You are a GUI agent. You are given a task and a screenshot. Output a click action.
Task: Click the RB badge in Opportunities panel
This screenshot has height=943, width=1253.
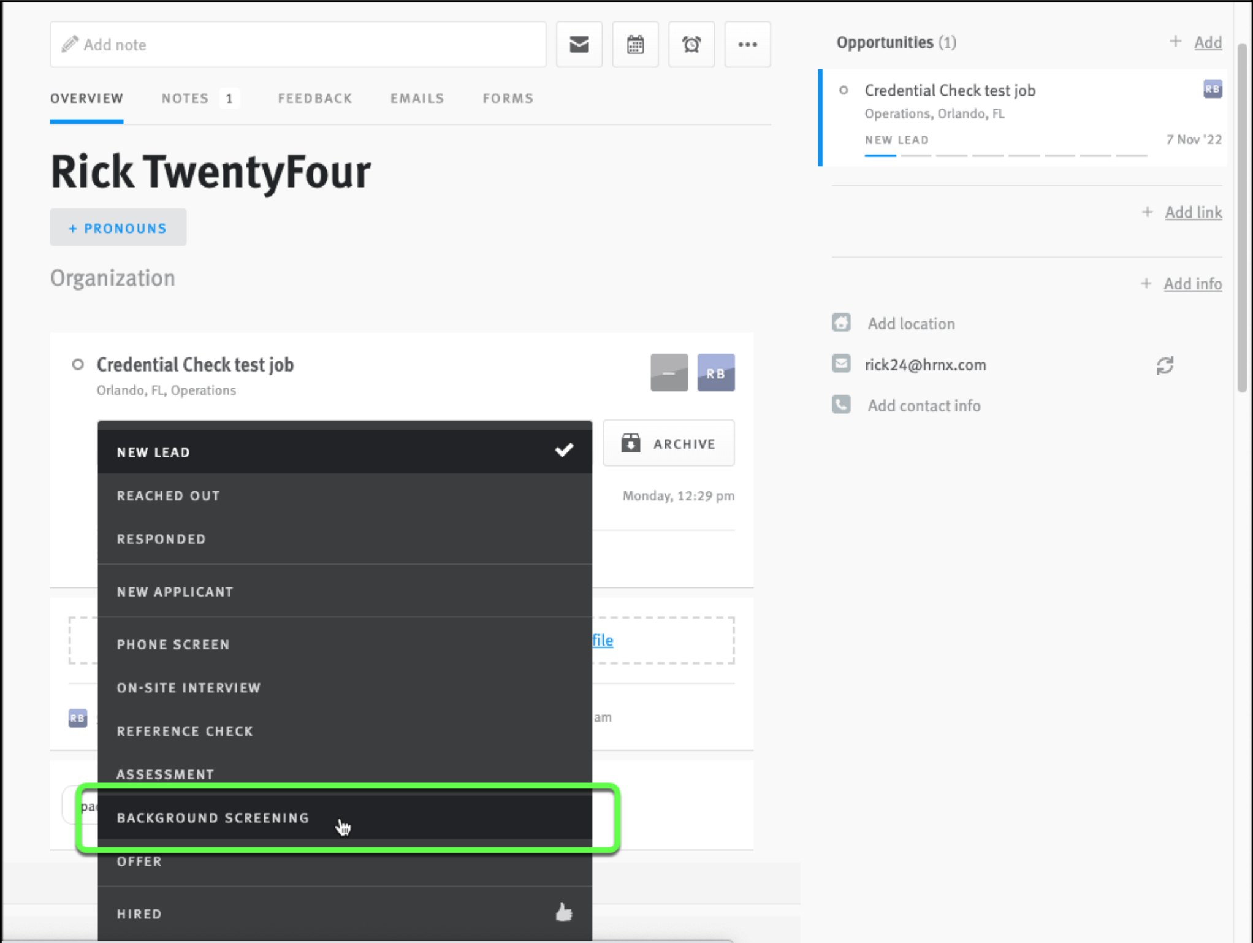tap(1212, 89)
